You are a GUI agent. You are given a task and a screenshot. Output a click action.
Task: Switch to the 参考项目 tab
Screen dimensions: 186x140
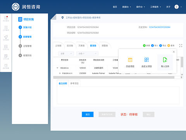[74, 83]
